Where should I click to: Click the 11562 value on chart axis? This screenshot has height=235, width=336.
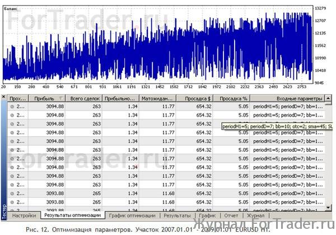pyautogui.click(x=320, y=45)
